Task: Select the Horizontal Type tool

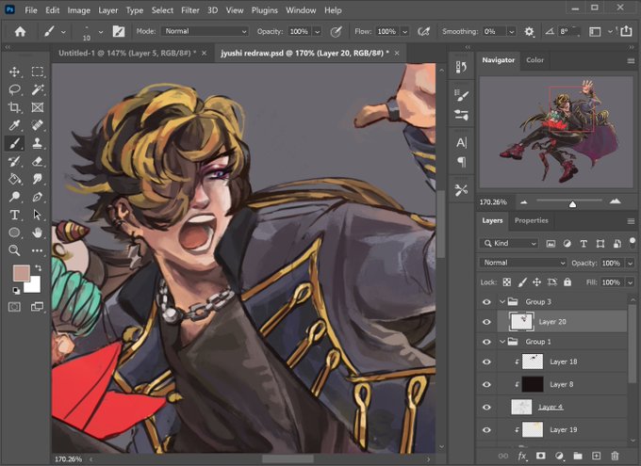Action: click(15, 215)
